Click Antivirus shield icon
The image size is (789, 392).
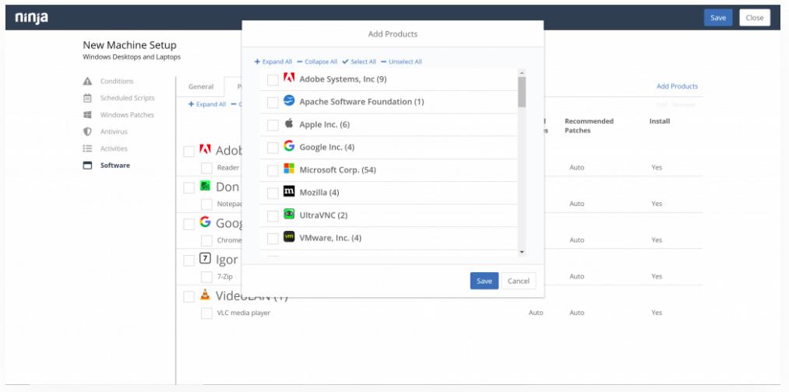[x=87, y=131]
